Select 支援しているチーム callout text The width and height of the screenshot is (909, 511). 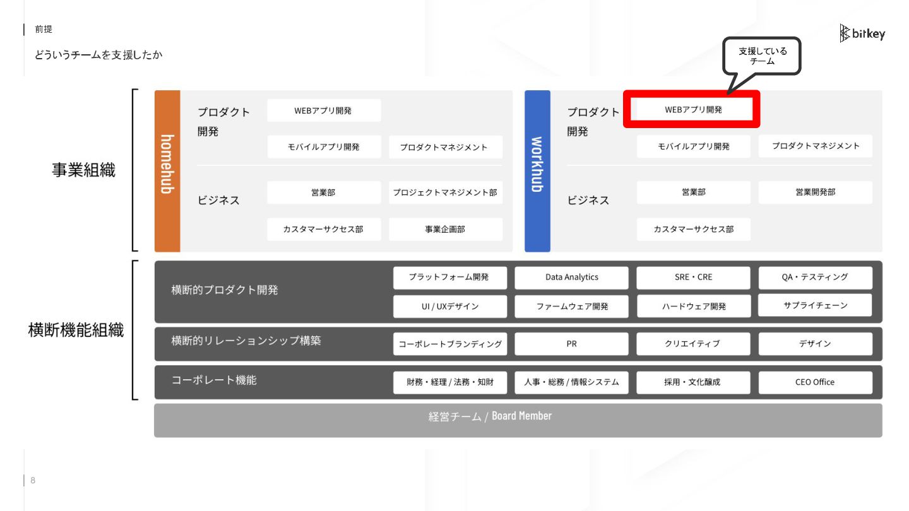tap(763, 56)
